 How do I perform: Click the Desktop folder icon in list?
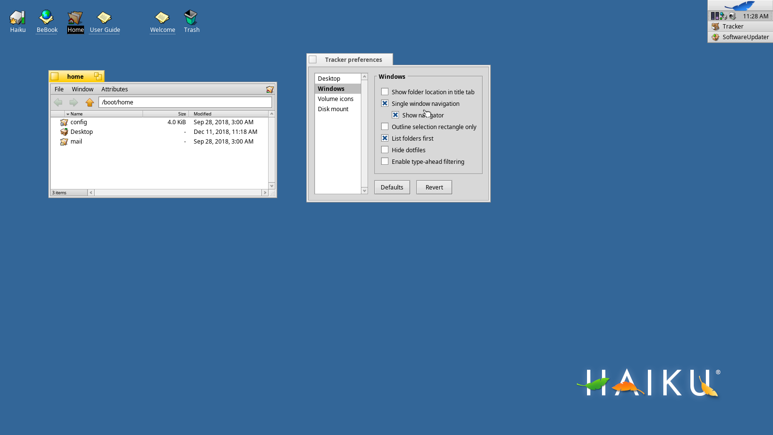pos(64,132)
